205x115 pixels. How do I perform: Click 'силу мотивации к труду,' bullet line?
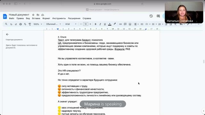73,86
